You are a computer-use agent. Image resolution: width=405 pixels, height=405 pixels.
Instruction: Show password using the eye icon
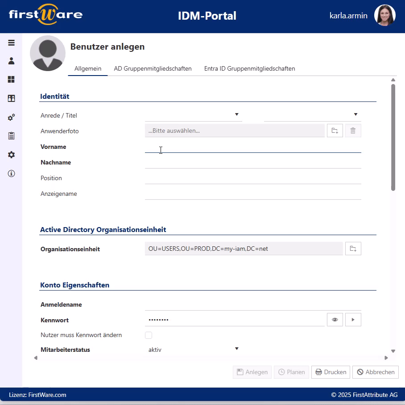(335, 320)
